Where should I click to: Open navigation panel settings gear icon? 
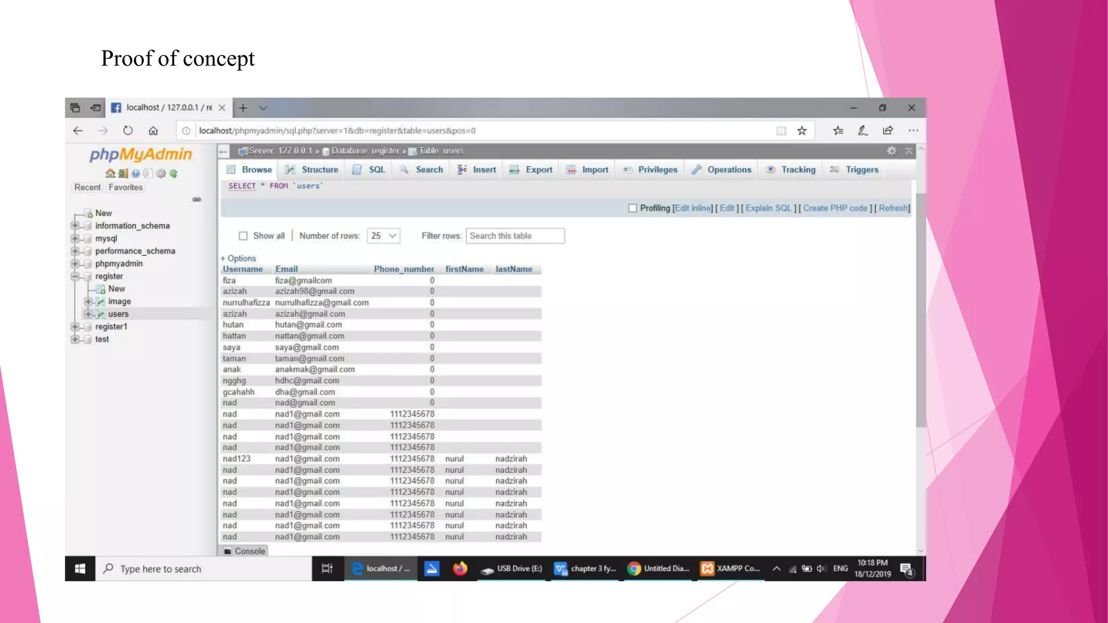point(161,174)
